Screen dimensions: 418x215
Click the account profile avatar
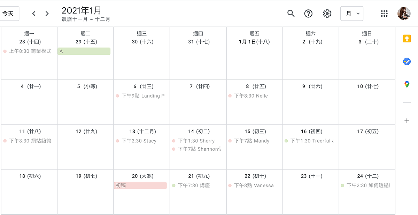click(404, 14)
